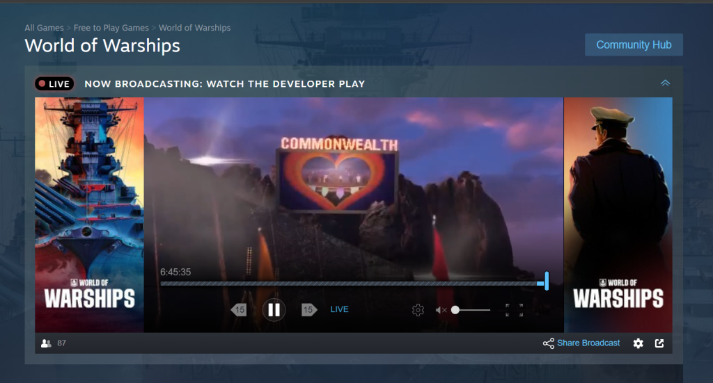713x383 pixels.
Task: Skip back 15 seconds in broadcast
Action: [239, 310]
